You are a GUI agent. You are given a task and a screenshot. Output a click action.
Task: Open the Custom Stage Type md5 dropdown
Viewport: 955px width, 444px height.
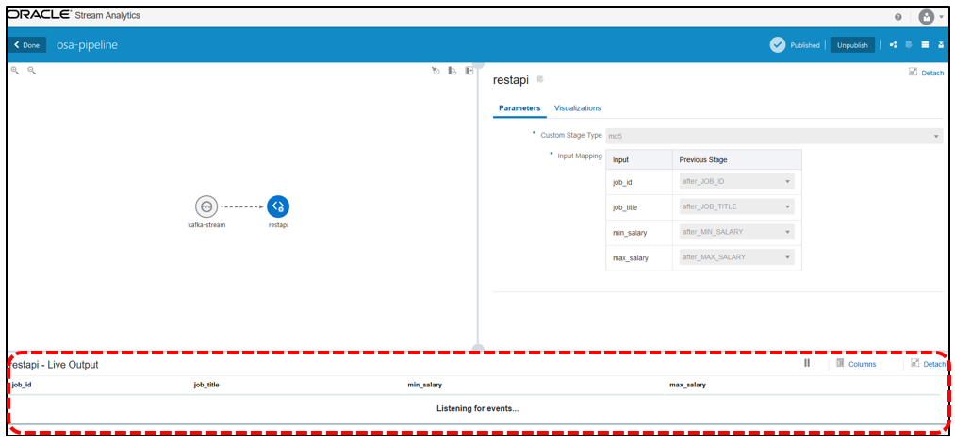pyautogui.click(x=774, y=136)
